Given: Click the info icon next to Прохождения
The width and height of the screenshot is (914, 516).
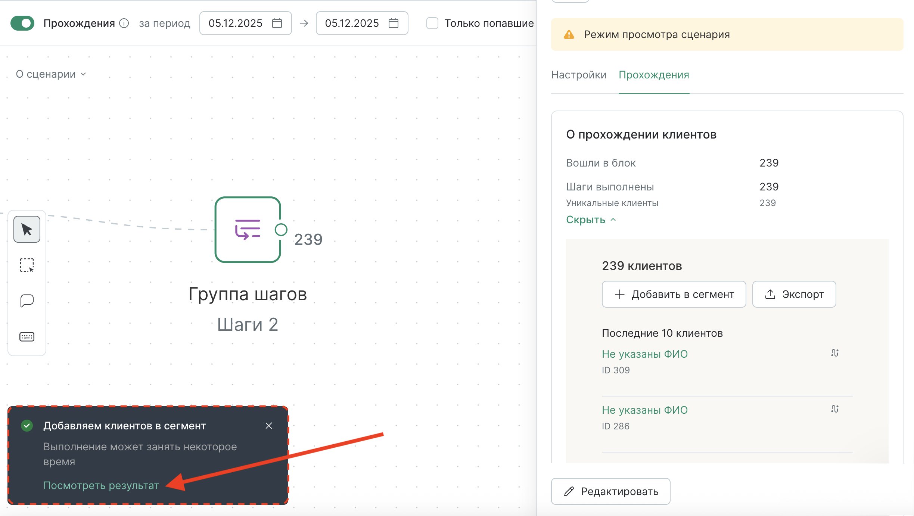Looking at the screenshot, I should pyautogui.click(x=124, y=23).
